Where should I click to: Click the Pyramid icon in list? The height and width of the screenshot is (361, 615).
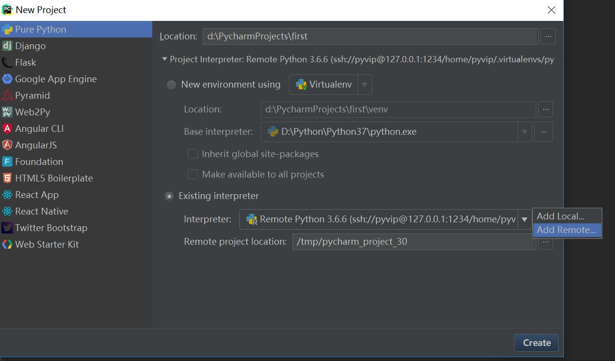7,95
